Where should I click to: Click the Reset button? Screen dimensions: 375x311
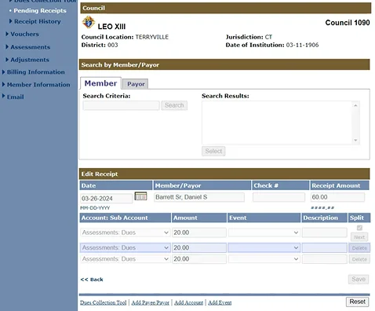[358, 302]
